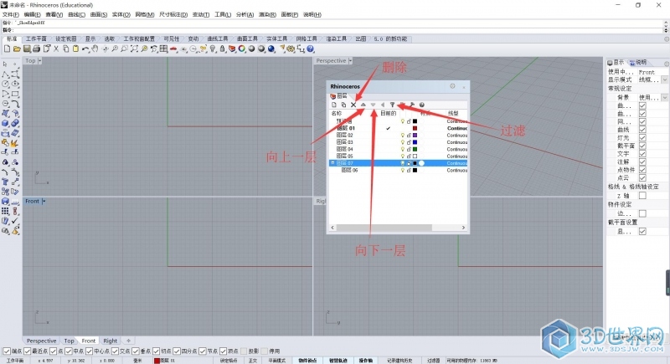This screenshot has width=670, height=364.
Task: Click the Save icon in the toolbar
Action: [x=27, y=49]
